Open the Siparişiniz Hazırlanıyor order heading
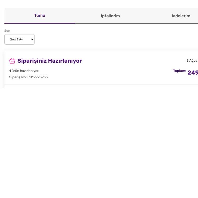 pyautogui.click(x=49, y=61)
